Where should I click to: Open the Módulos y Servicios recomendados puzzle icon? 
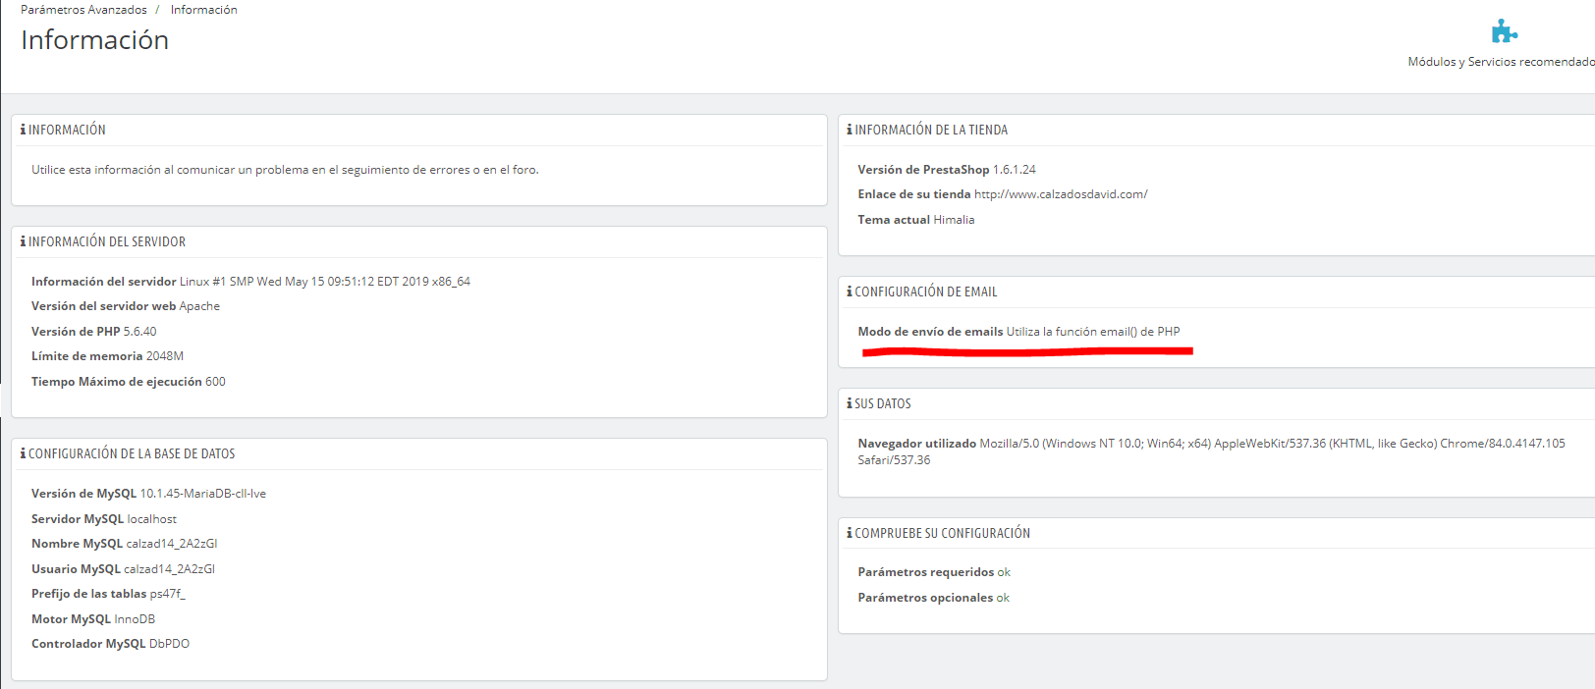pyautogui.click(x=1504, y=31)
